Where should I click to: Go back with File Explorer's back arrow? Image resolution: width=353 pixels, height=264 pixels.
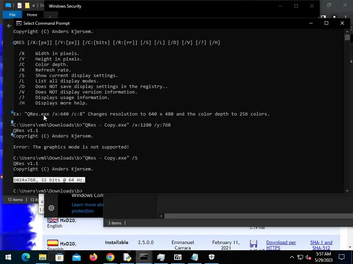point(9,26)
